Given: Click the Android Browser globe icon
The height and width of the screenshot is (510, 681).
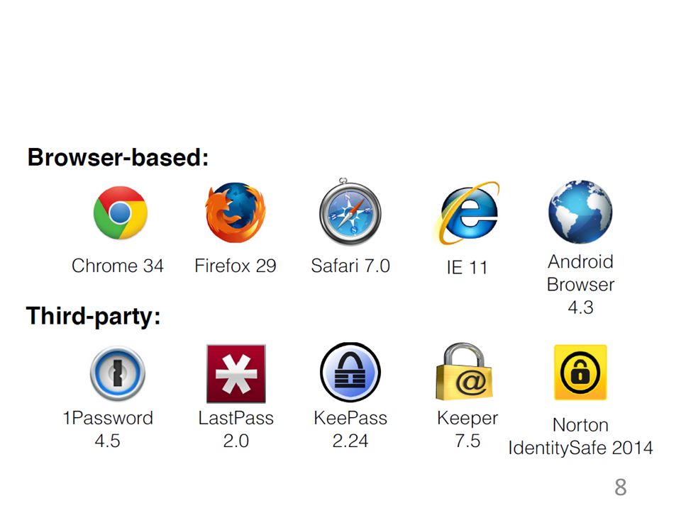Looking at the screenshot, I should tap(580, 212).
